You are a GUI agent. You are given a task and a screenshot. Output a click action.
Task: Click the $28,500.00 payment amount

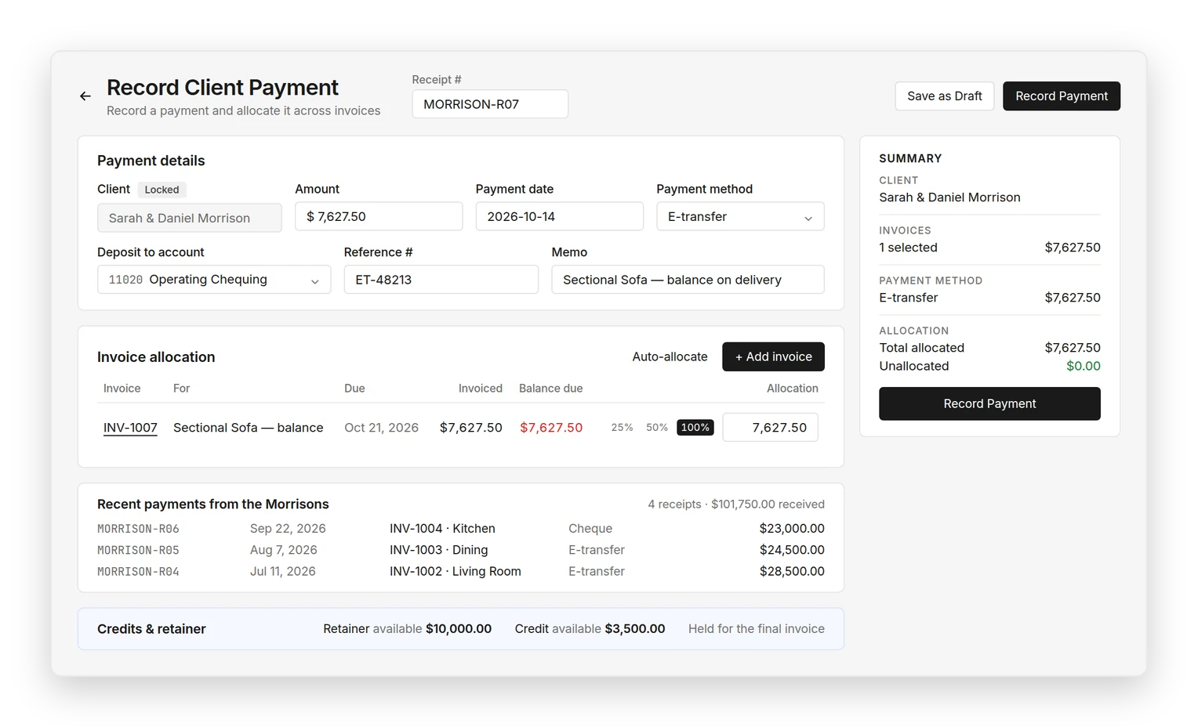coord(792,572)
